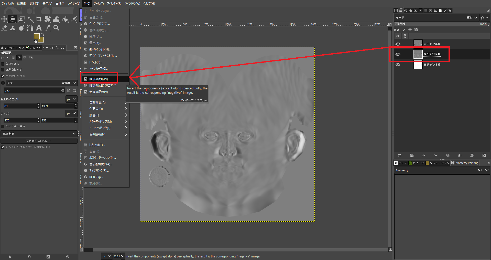Pick the Text tool
The height and width of the screenshot is (260, 491).
(39, 28)
